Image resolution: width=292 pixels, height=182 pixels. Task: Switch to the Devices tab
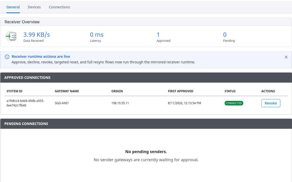pyautogui.click(x=34, y=7)
